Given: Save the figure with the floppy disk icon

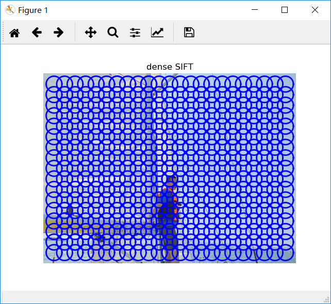Looking at the screenshot, I should point(189,33).
